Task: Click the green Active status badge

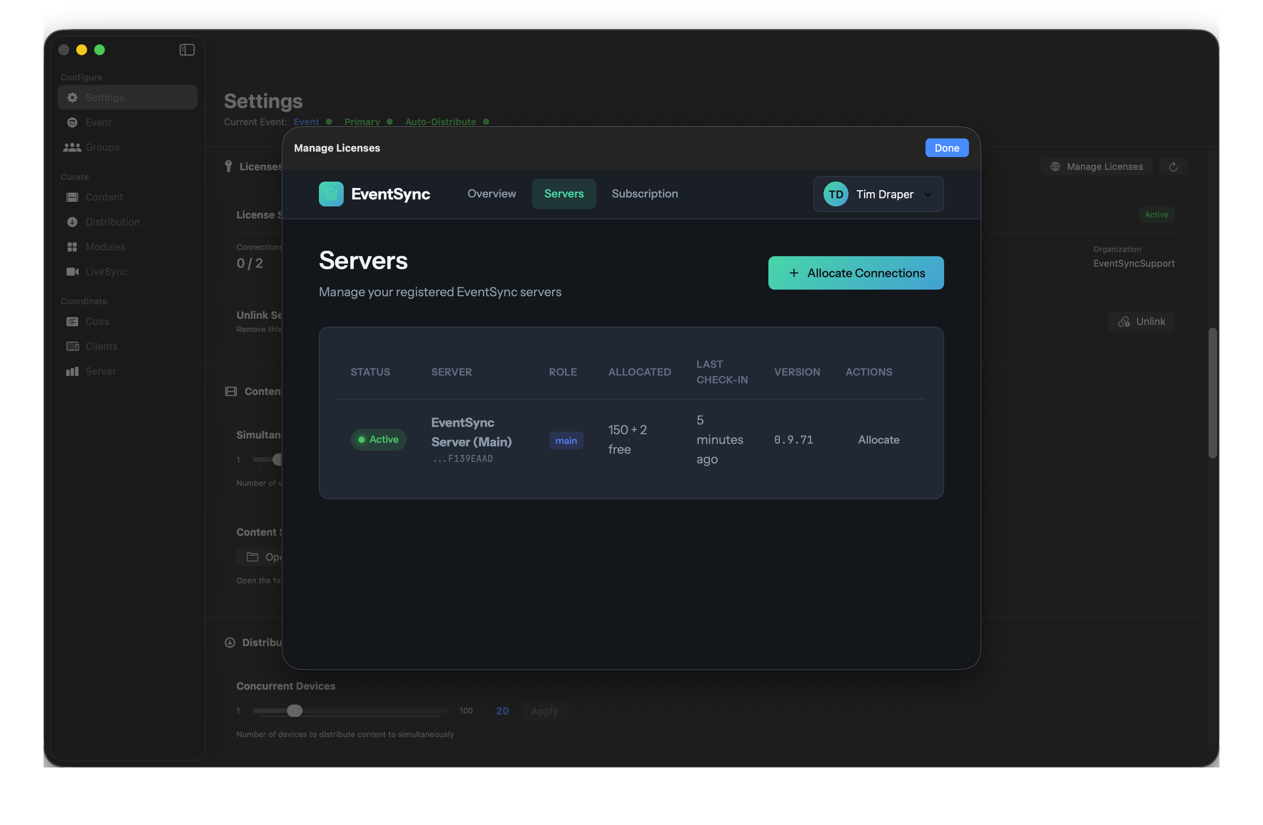Action: 378,439
